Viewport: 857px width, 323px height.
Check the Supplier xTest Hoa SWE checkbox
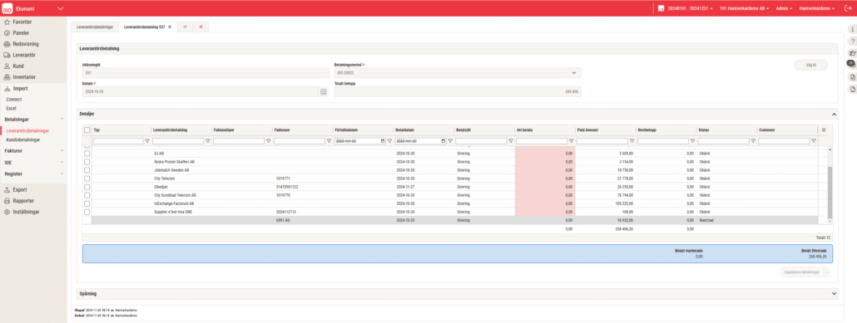pyautogui.click(x=87, y=212)
